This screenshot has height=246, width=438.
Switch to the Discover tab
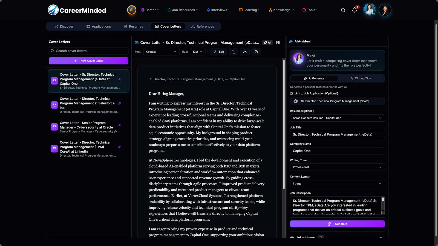(64, 27)
